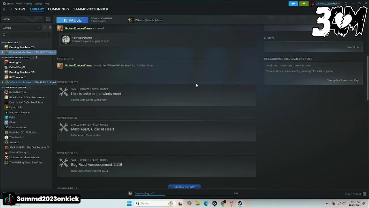Switch to the COMMUNITY tab

click(x=59, y=9)
